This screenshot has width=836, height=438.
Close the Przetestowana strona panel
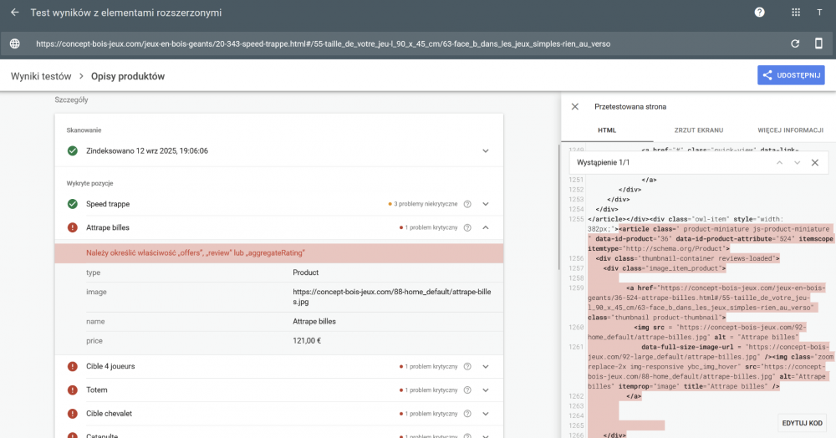click(575, 106)
